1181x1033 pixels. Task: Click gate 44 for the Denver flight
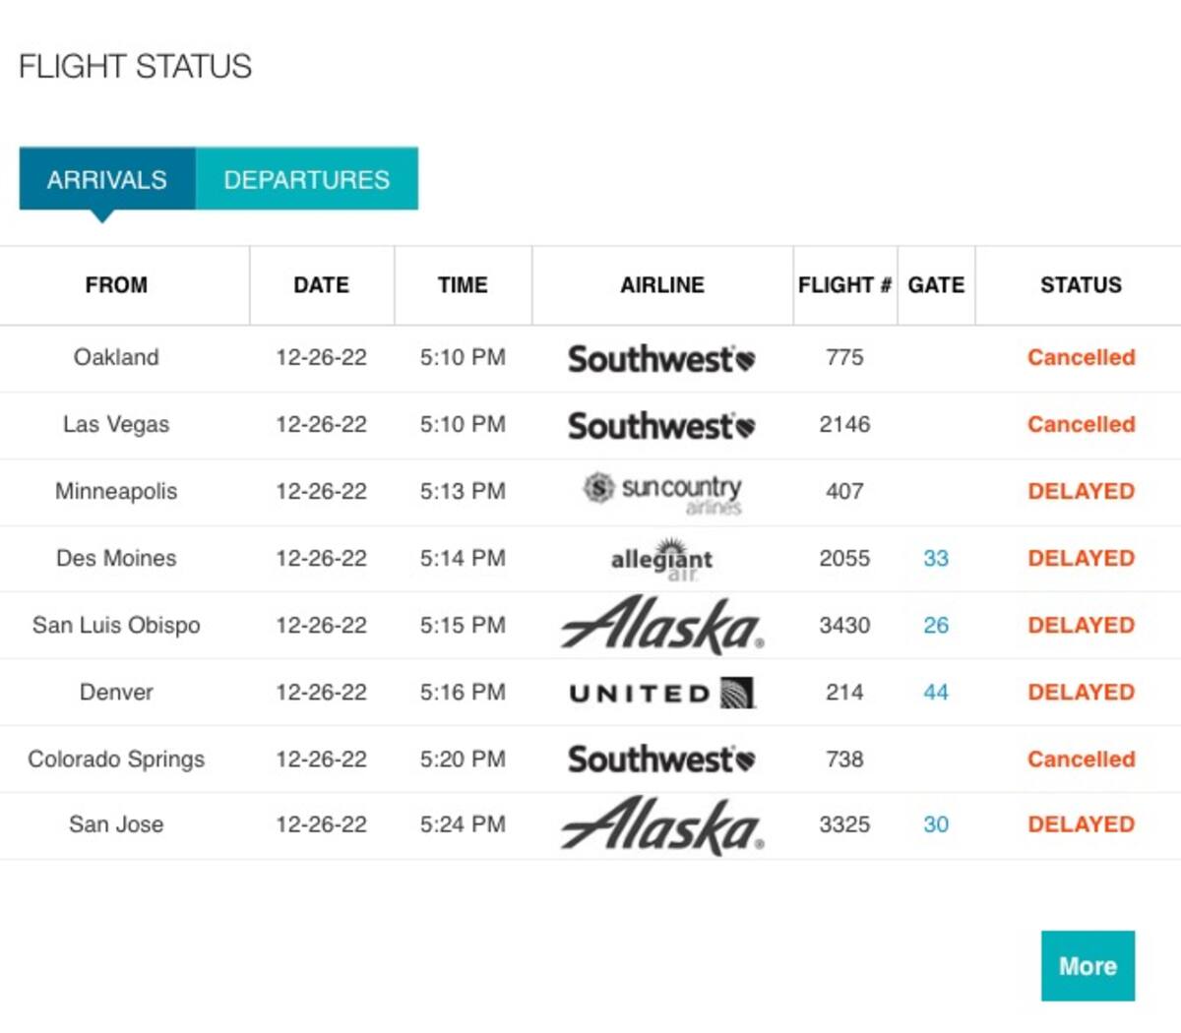point(935,693)
